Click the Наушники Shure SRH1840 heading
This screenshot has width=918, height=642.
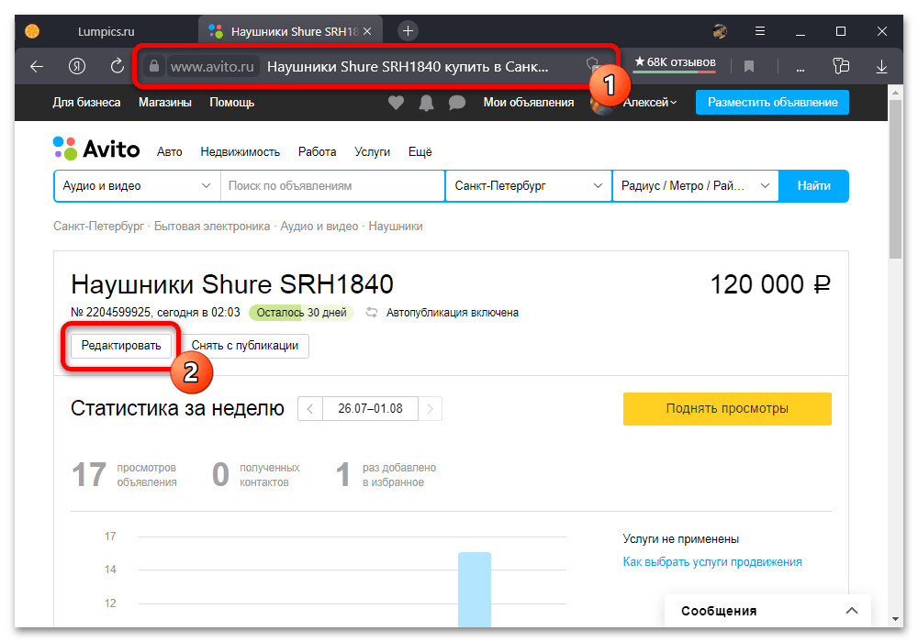click(x=232, y=284)
